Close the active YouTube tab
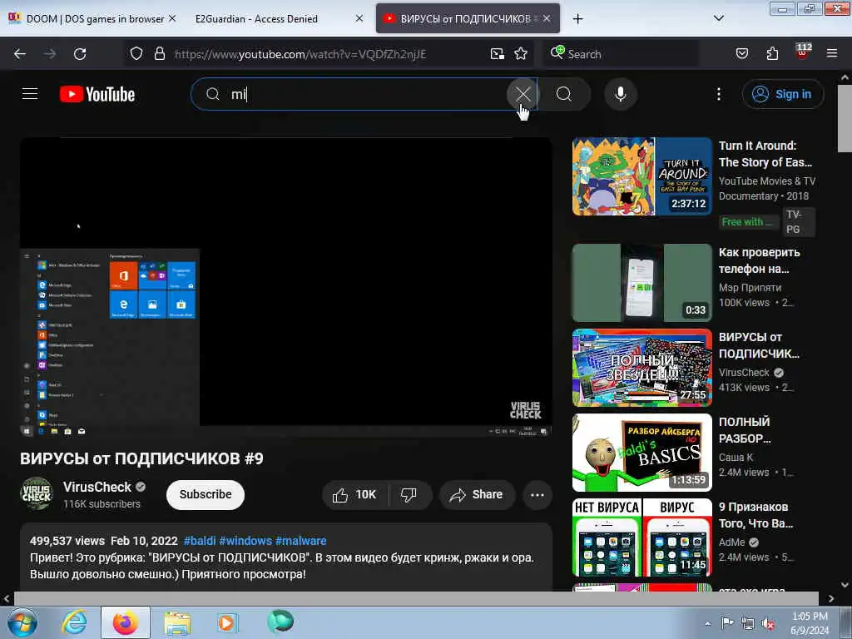The height and width of the screenshot is (639, 852). [x=547, y=18]
